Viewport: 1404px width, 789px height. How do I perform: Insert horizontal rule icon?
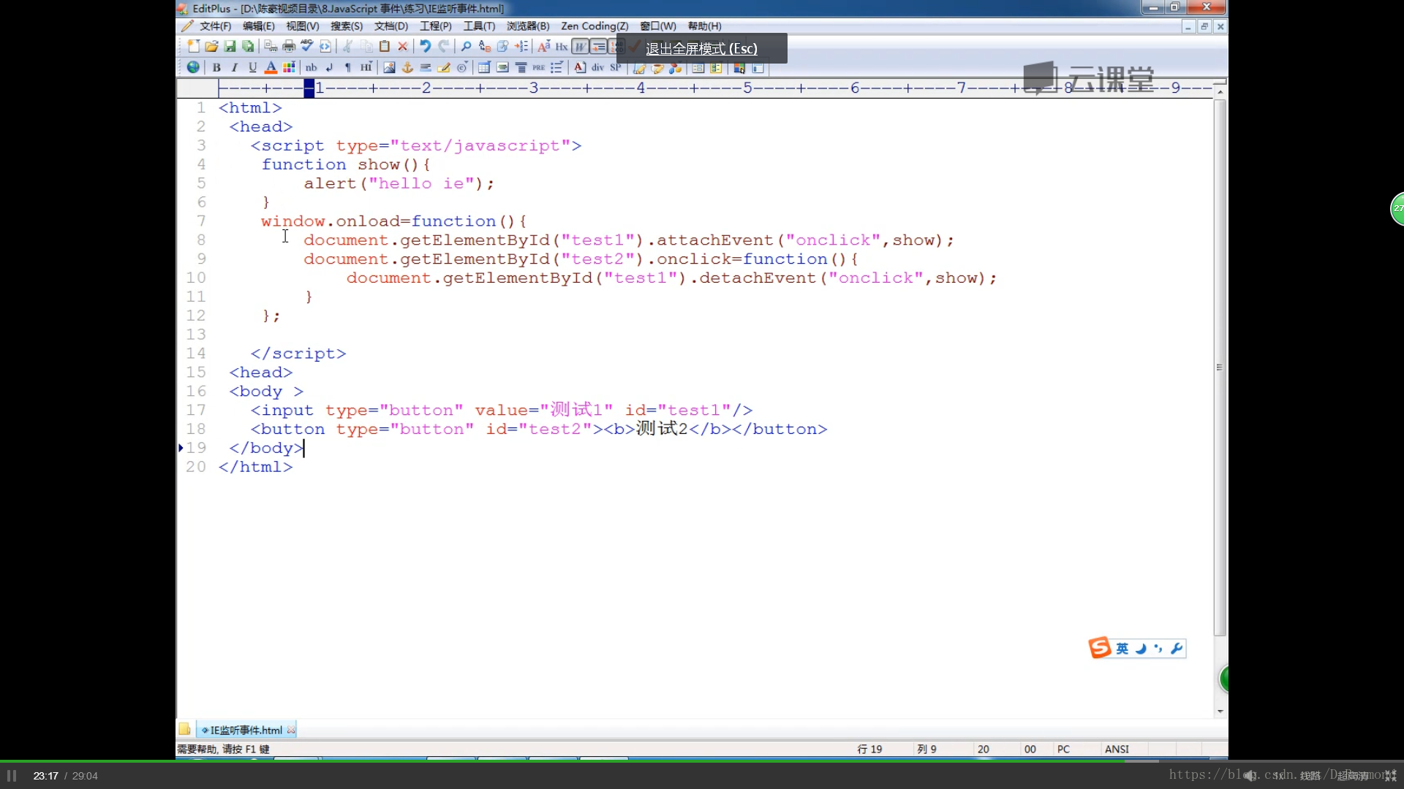(426, 67)
